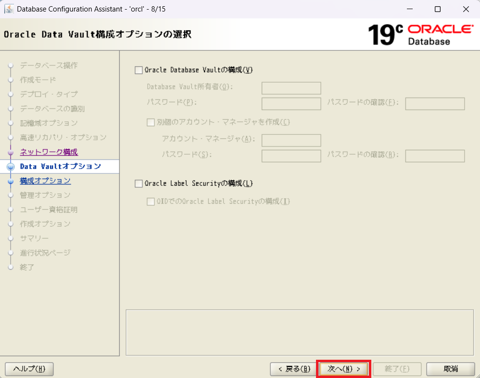The height and width of the screenshot is (378, 480).
Task: Click the Java icon in title bar
Action: click(x=9, y=9)
